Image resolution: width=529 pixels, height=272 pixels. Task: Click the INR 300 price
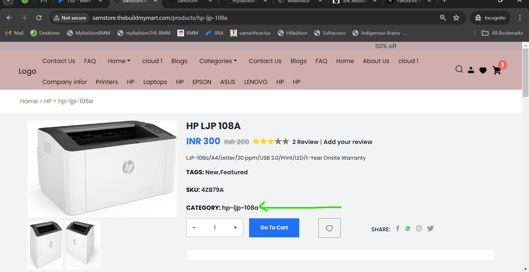[x=203, y=141]
